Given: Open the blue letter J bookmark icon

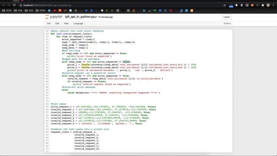Looking at the screenshot, I should coord(181,10).
